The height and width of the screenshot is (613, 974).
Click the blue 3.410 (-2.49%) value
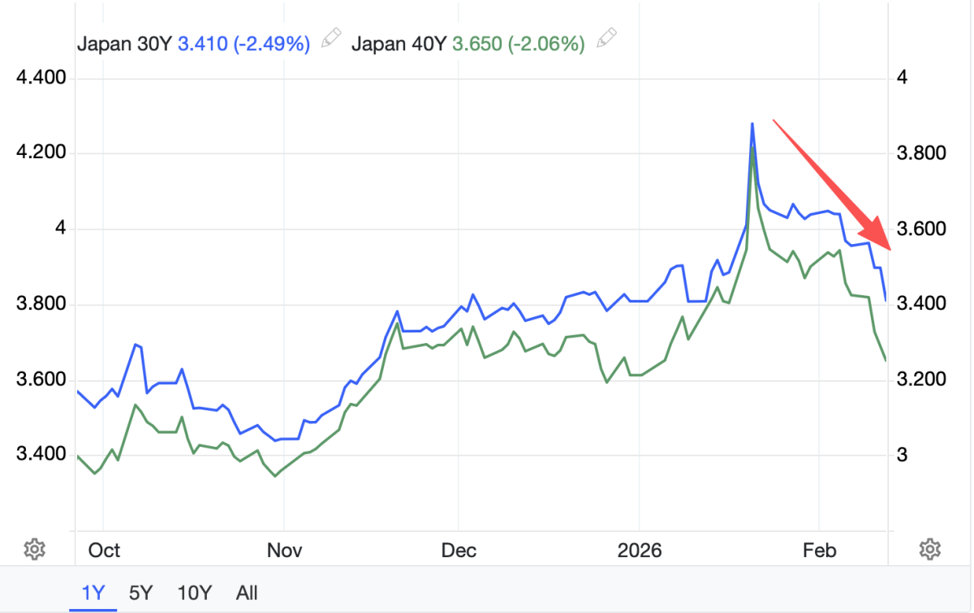[x=243, y=44]
